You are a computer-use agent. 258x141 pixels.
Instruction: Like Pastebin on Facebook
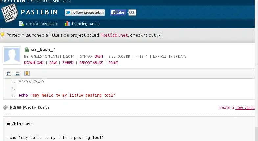(118, 12)
